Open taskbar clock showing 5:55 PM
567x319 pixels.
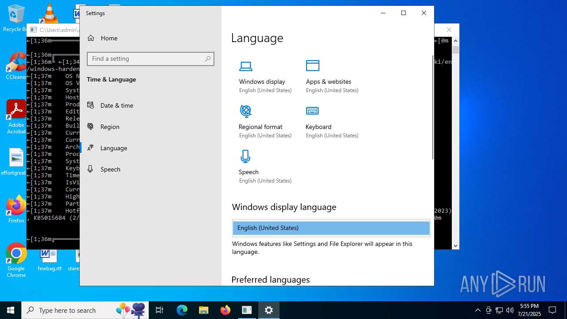pyautogui.click(x=530, y=310)
